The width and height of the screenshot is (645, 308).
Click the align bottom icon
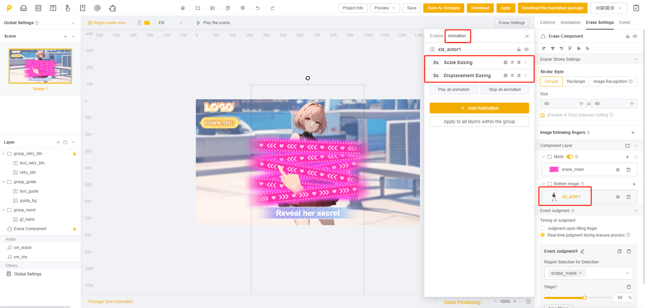(588, 48)
